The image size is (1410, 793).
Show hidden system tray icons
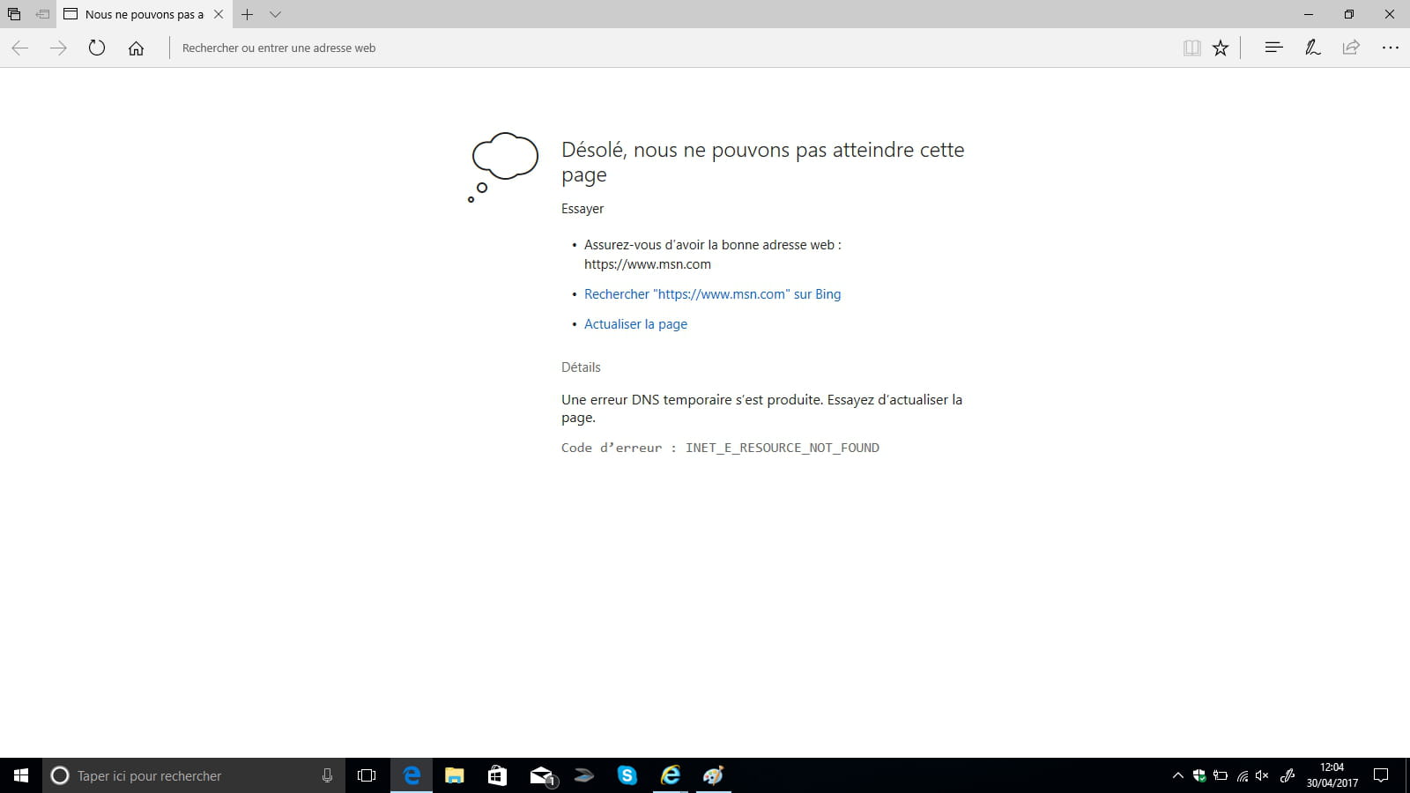click(1177, 775)
